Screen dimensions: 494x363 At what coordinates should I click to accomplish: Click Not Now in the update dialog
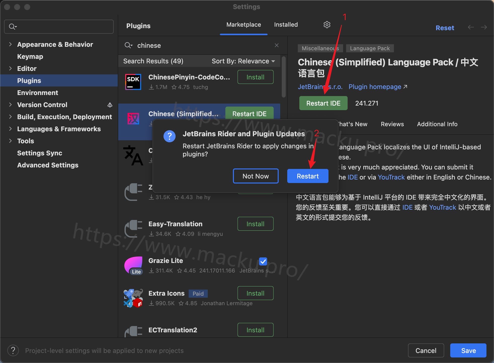[x=256, y=176]
